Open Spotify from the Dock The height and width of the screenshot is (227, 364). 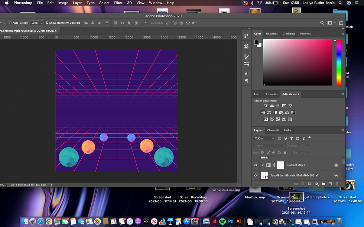pyautogui.click(x=222, y=221)
